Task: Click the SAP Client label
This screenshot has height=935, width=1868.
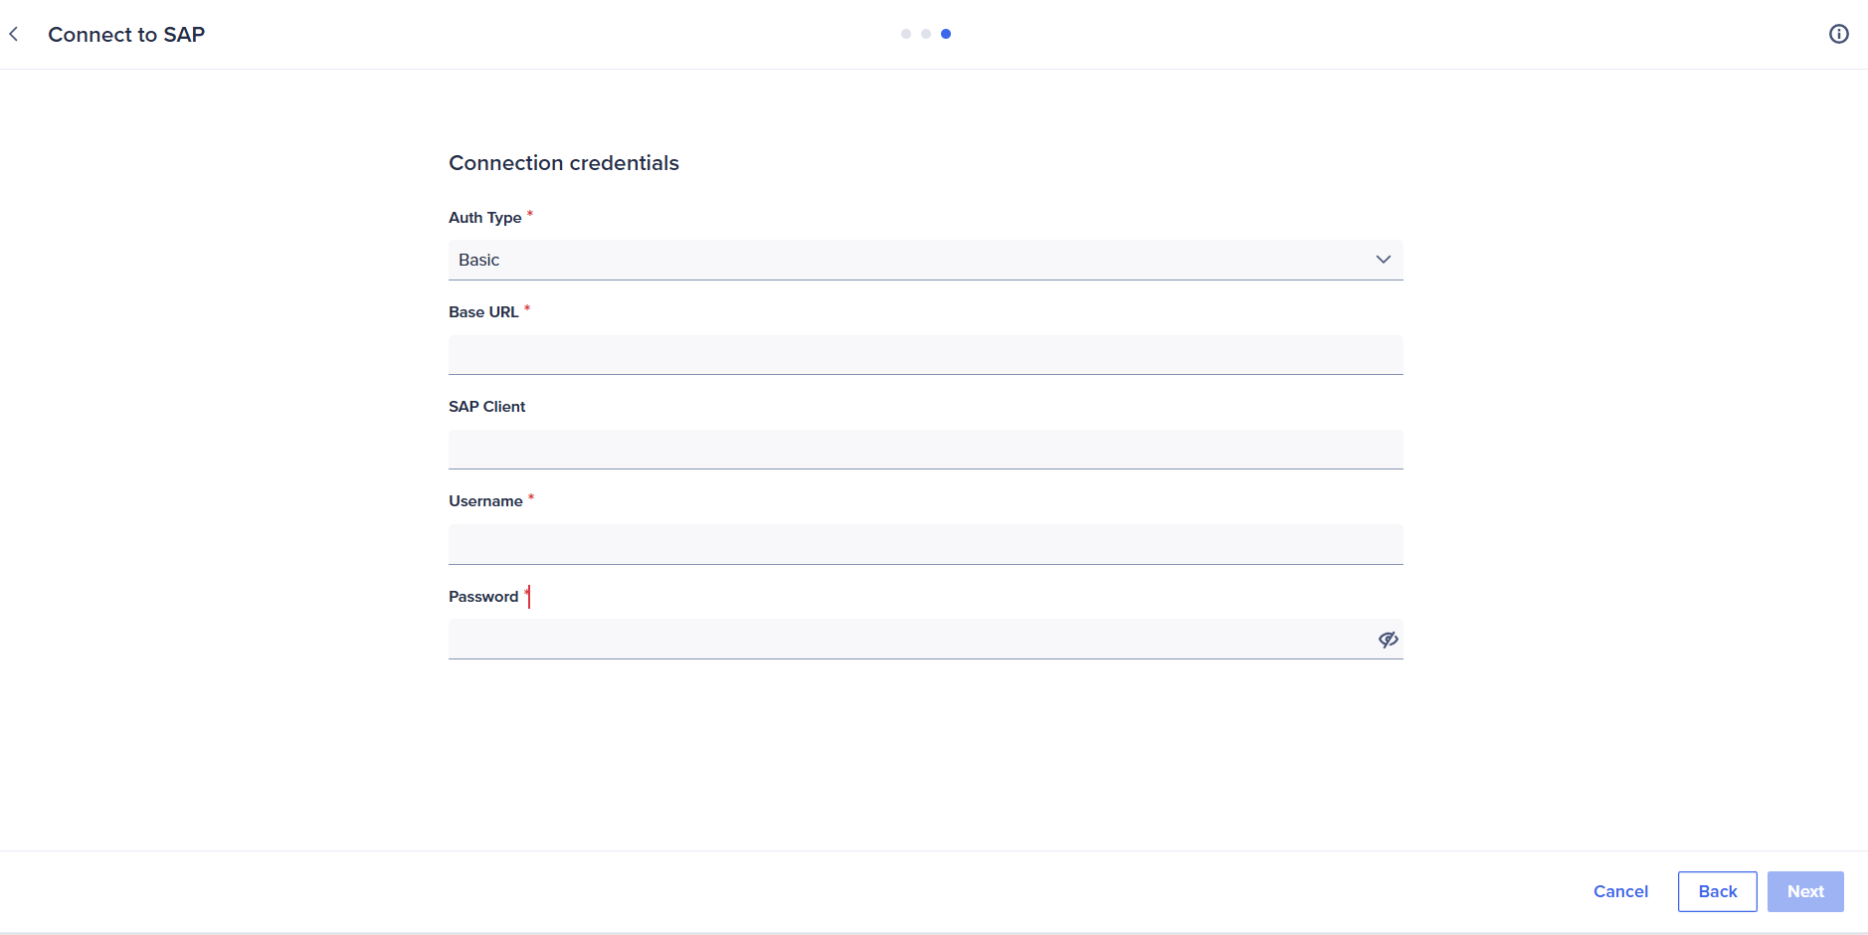Action: coord(486,407)
